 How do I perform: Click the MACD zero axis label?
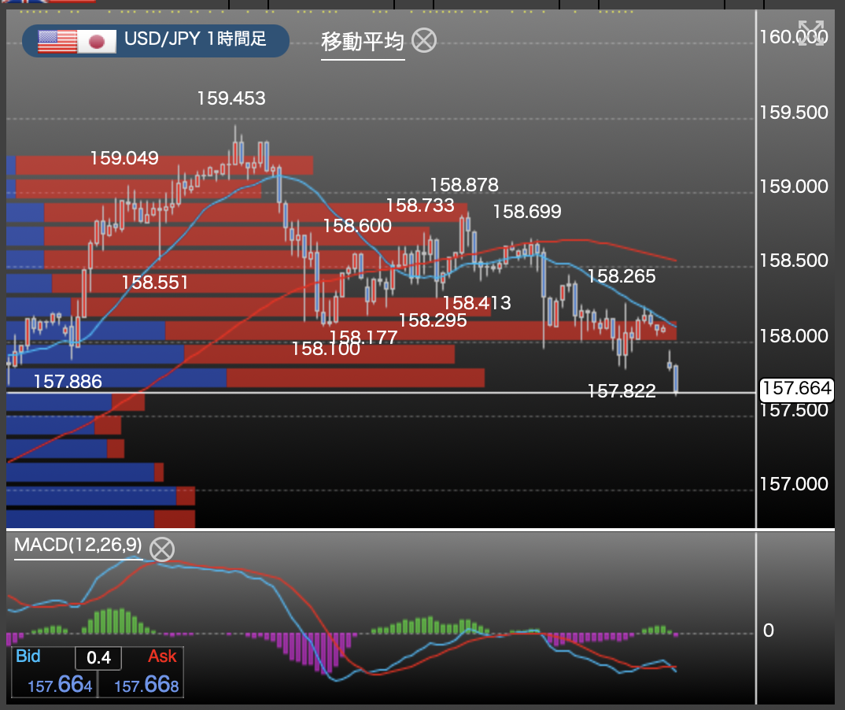[769, 630]
